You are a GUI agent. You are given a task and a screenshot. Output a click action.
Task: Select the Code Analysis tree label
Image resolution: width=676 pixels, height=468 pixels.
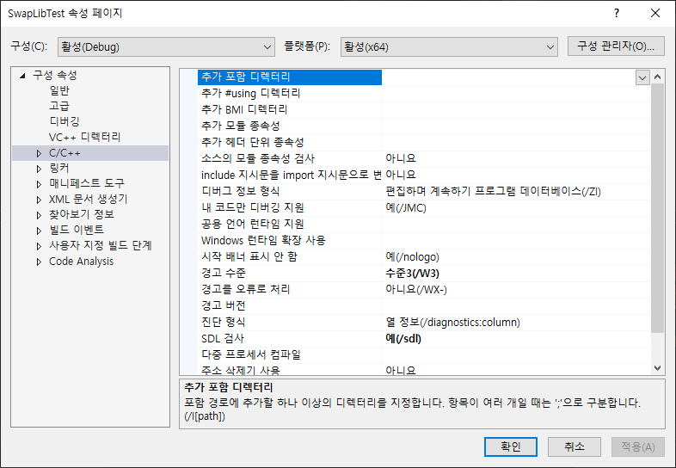coord(81,262)
